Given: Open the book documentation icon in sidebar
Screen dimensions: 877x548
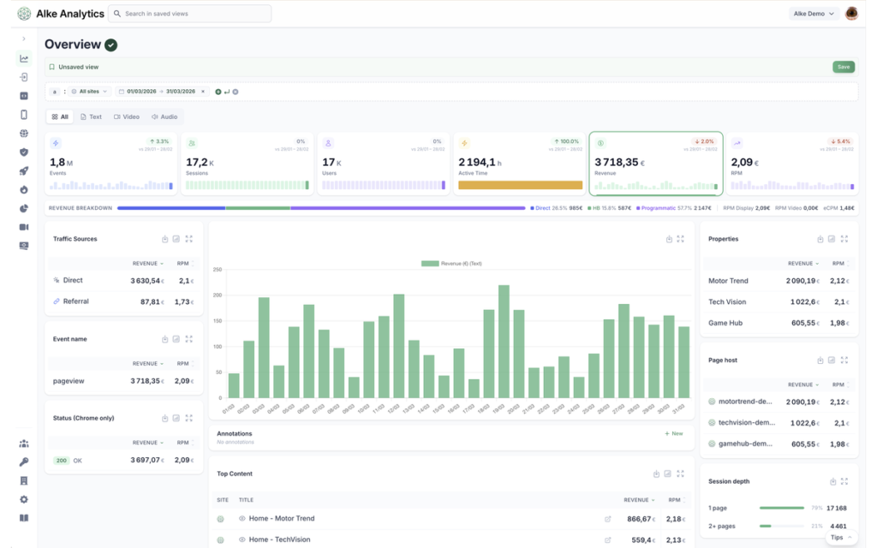Looking at the screenshot, I should click(x=24, y=518).
